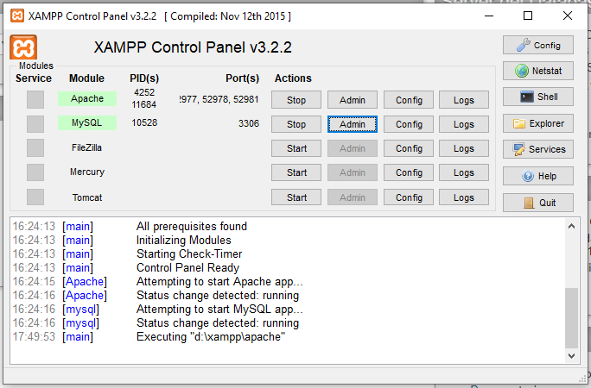Open MySQL Admin page

pos(353,124)
